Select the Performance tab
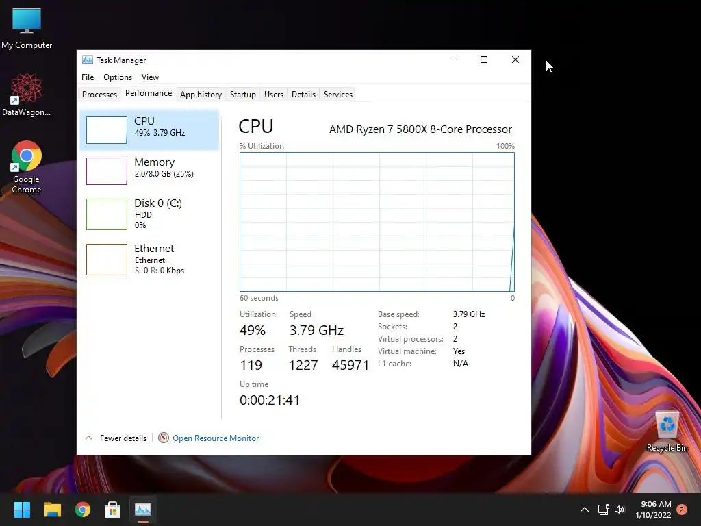The height and width of the screenshot is (526, 701). coord(149,93)
